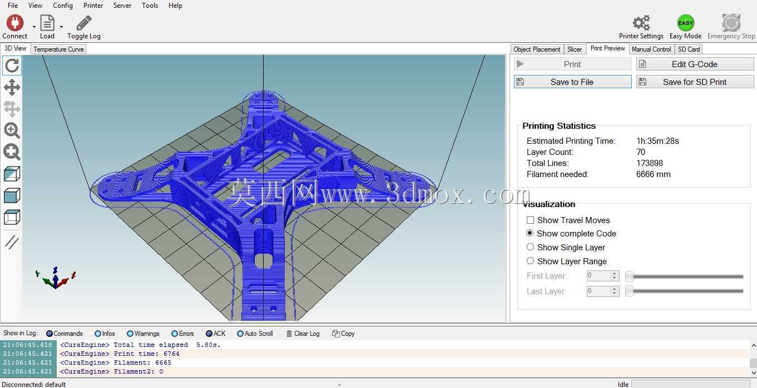Click the Save to File button

point(572,82)
